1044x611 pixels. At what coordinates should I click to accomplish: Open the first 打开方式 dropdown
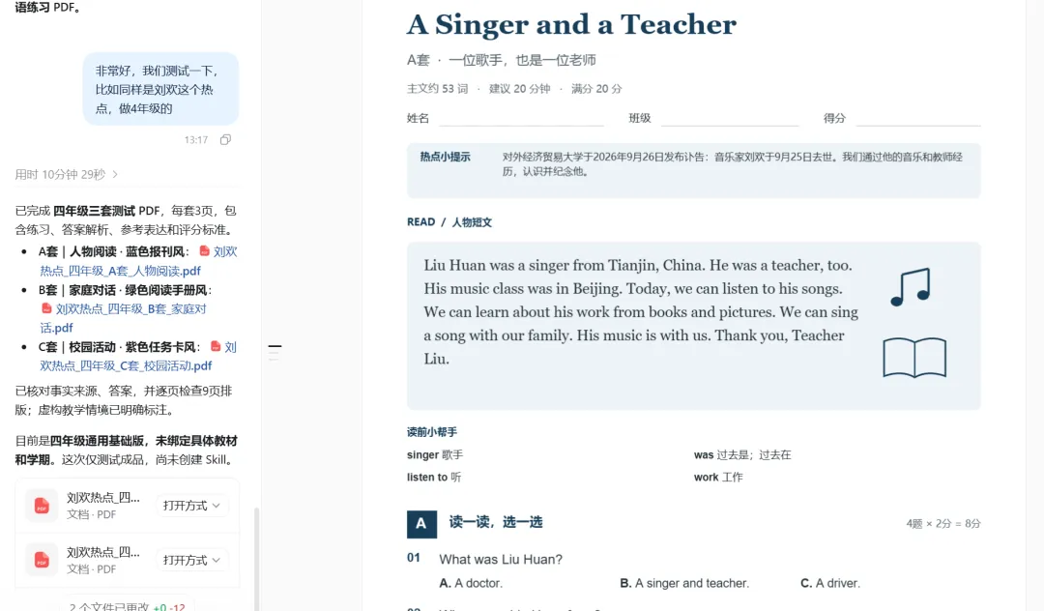(191, 506)
